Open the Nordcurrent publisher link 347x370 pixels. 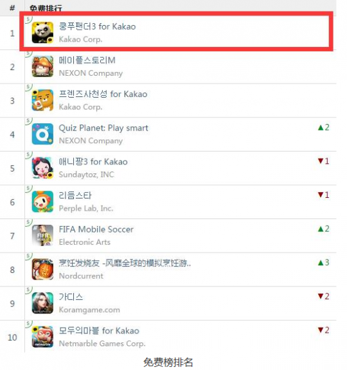81,276
